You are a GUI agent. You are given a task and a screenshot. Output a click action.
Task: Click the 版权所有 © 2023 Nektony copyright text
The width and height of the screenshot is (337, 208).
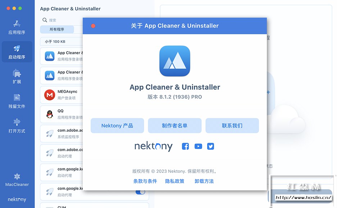click(x=175, y=171)
